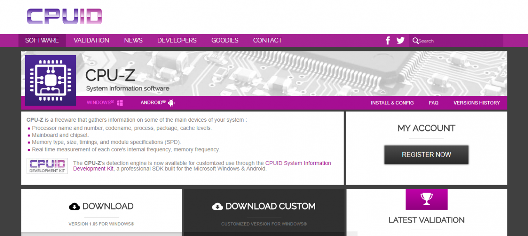The image size is (528, 236).
Task: Open the Install & Config page
Action: [392, 103]
